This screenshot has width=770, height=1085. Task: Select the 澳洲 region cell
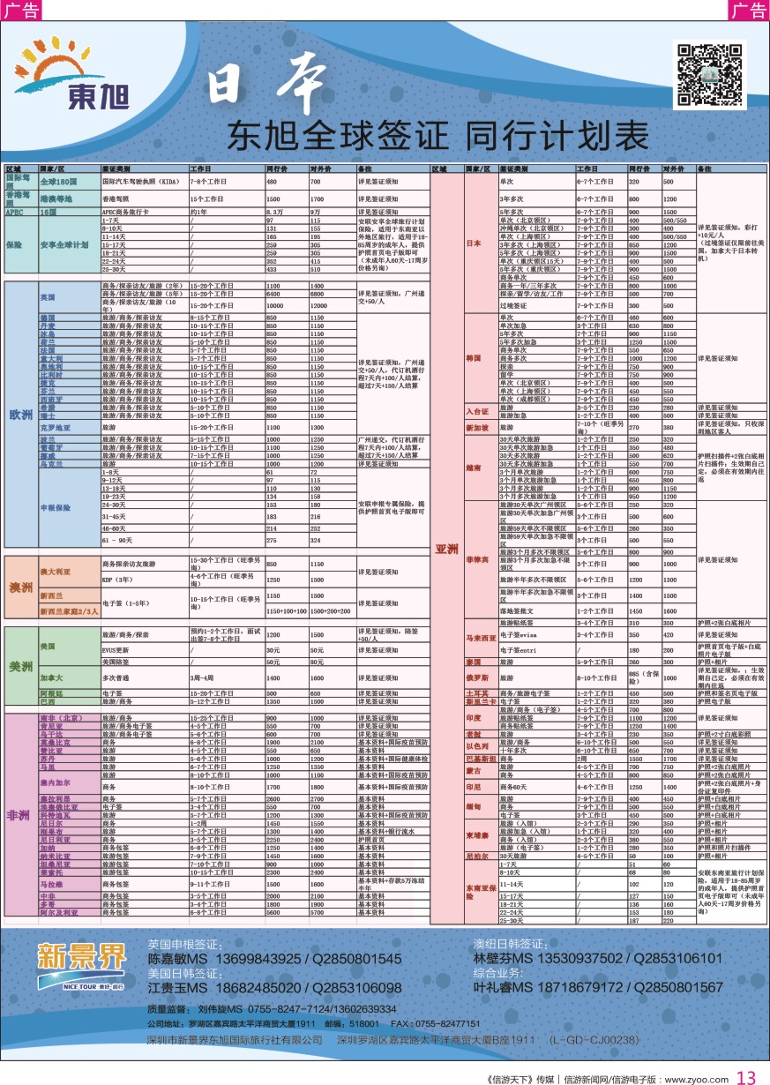21,587
